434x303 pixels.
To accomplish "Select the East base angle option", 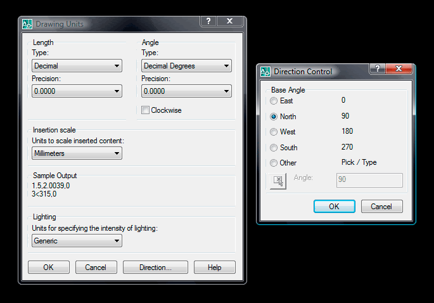I will click(274, 101).
